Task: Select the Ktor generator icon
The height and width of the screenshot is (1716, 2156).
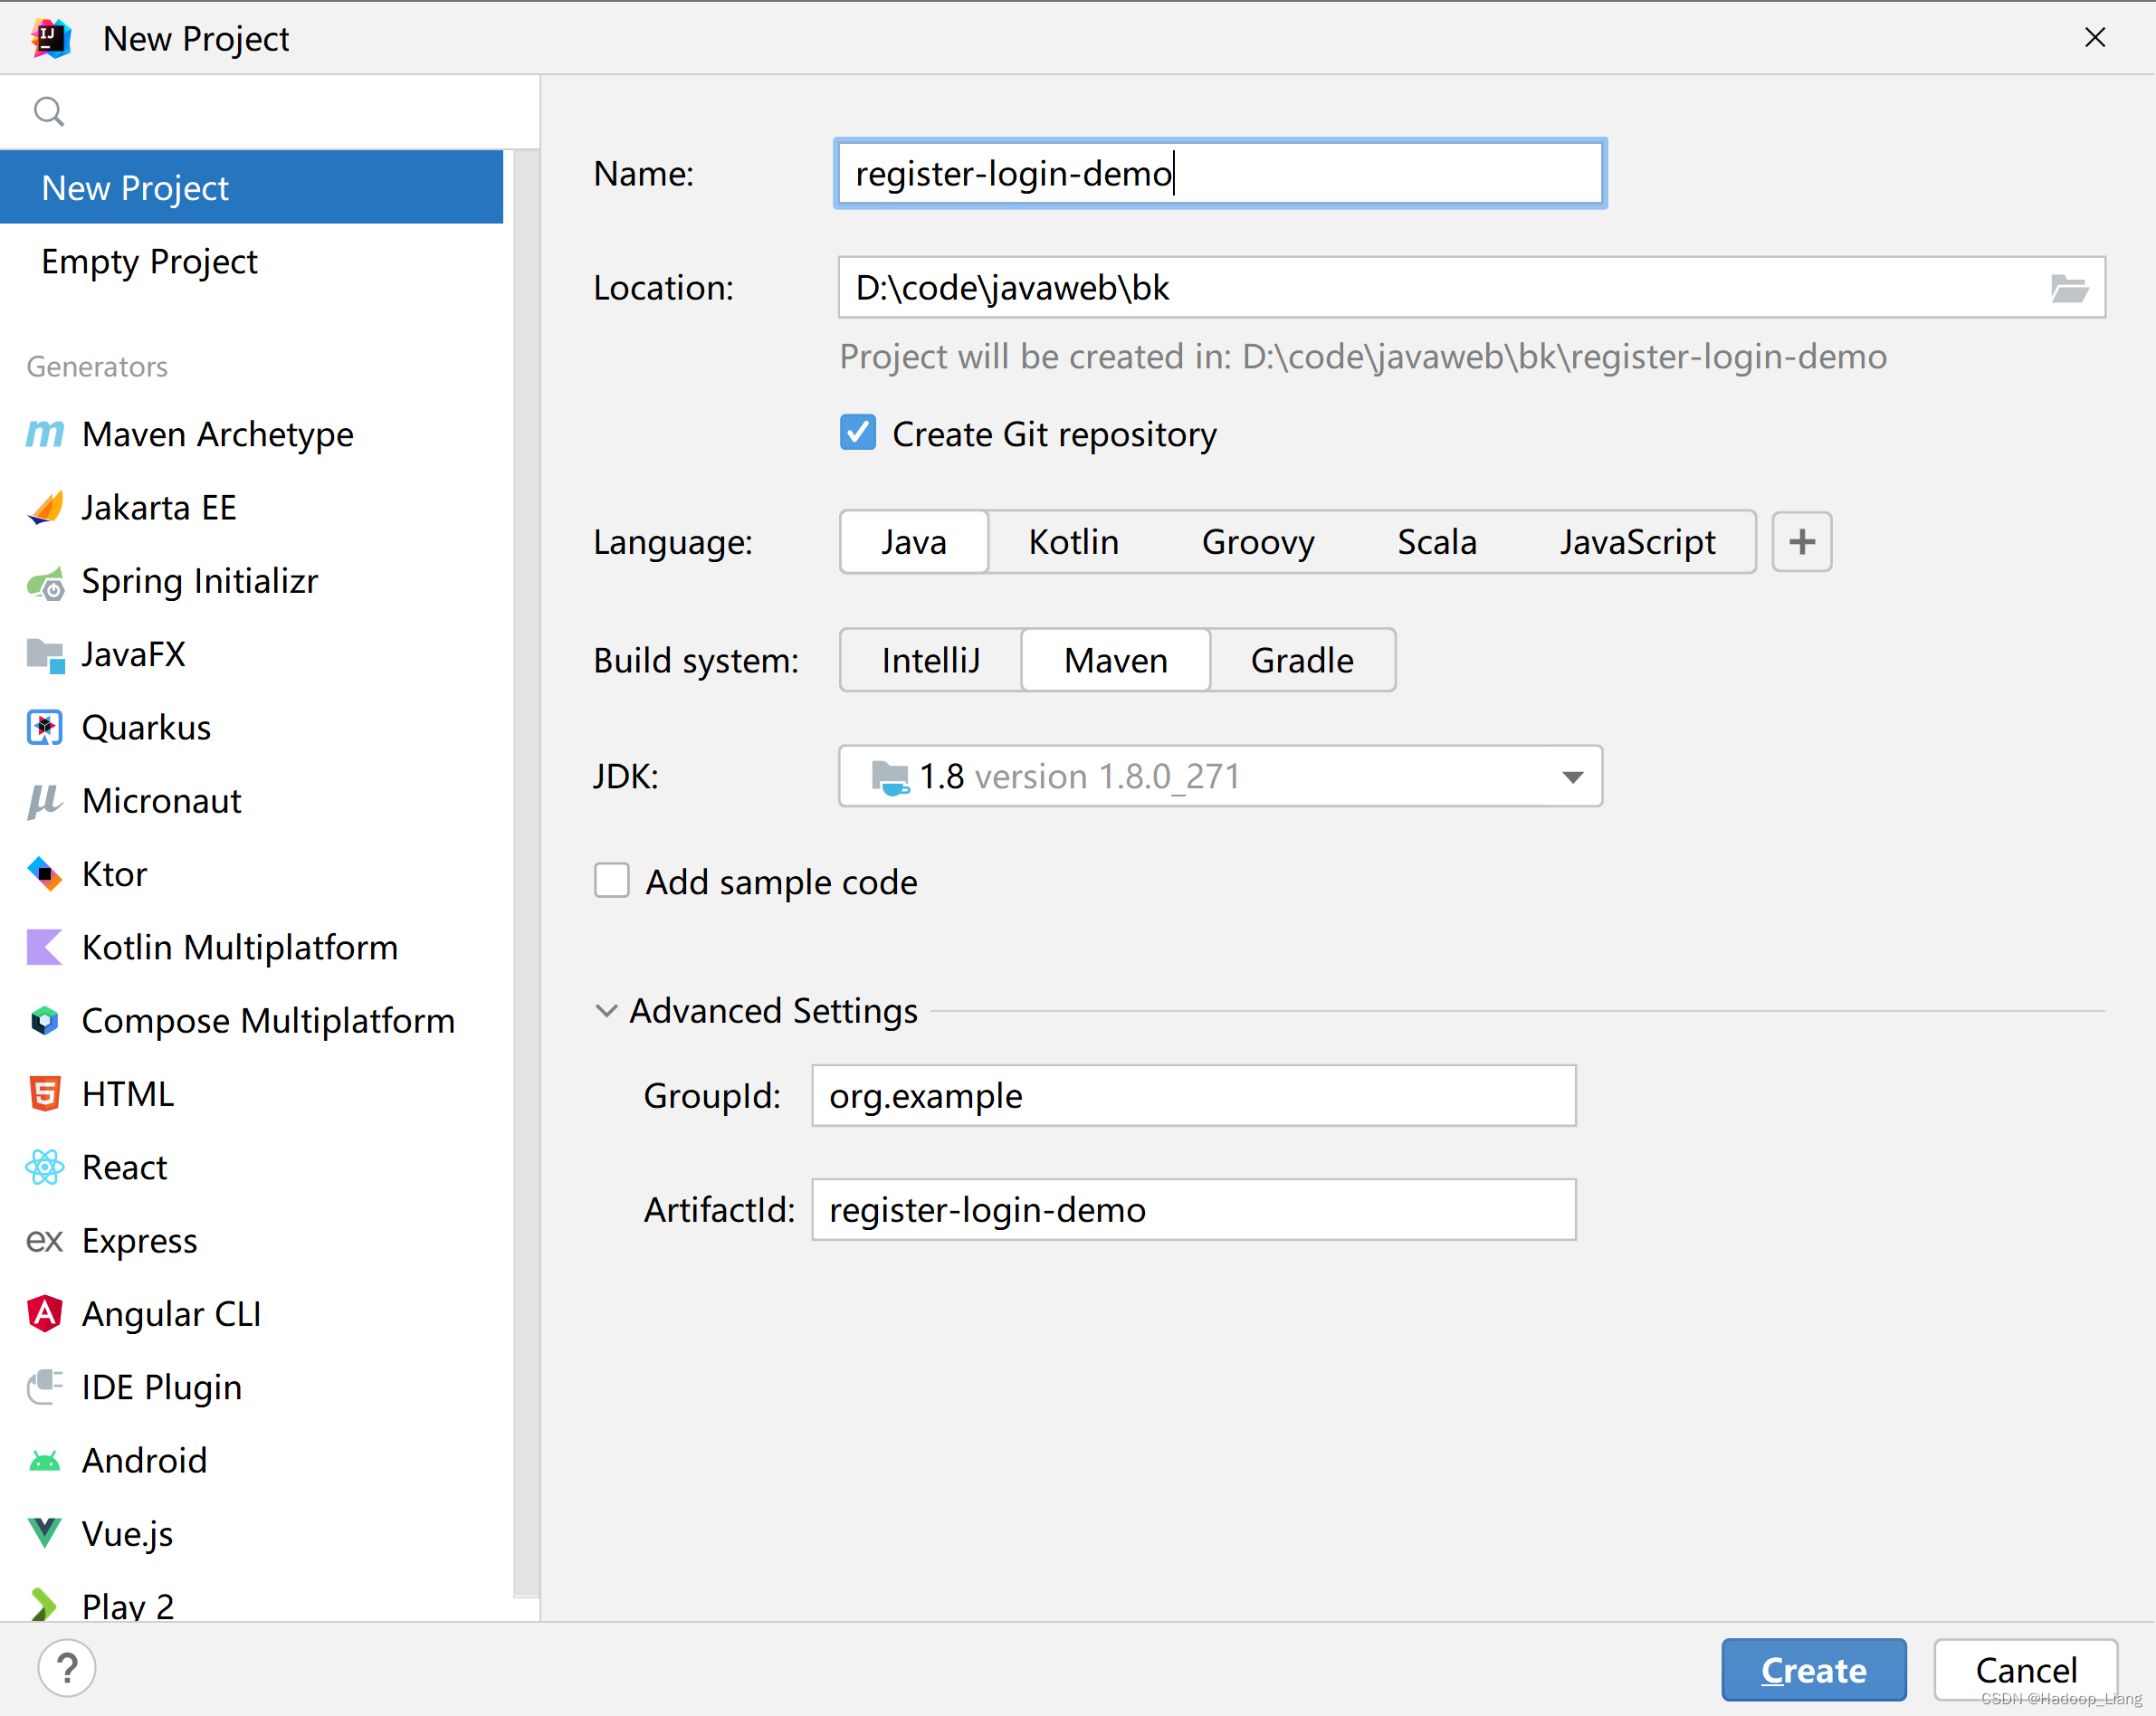Action: pyautogui.click(x=45, y=874)
